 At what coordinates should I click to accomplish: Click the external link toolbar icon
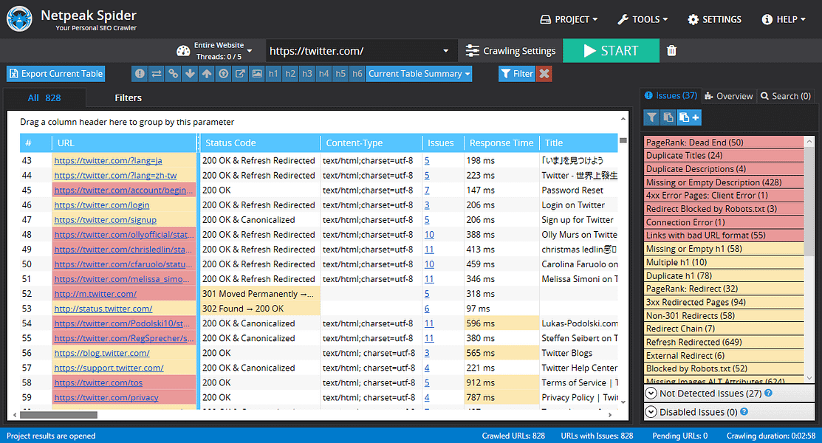click(x=240, y=74)
